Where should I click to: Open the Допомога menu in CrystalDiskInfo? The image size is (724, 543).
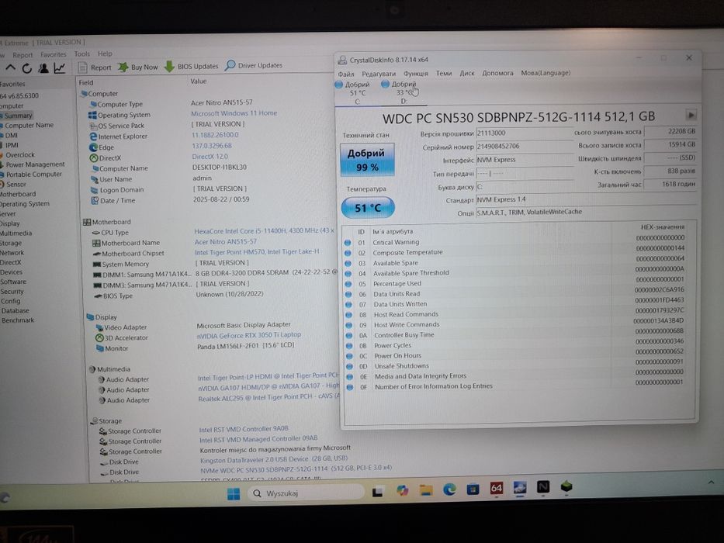pyautogui.click(x=497, y=73)
